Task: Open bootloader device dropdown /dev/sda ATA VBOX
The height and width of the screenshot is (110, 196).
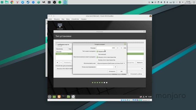Action: coord(100,69)
